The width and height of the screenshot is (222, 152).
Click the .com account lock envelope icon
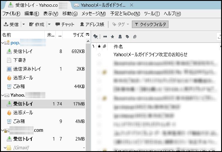point(7,131)
